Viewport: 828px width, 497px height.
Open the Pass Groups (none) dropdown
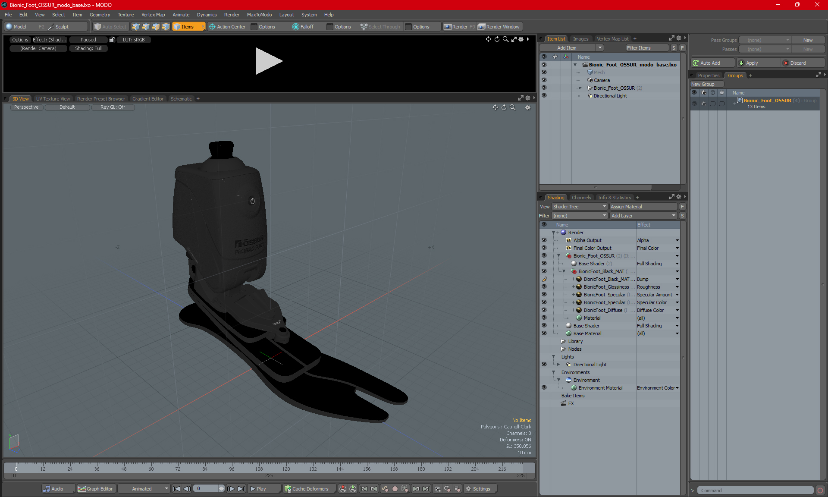765,40
